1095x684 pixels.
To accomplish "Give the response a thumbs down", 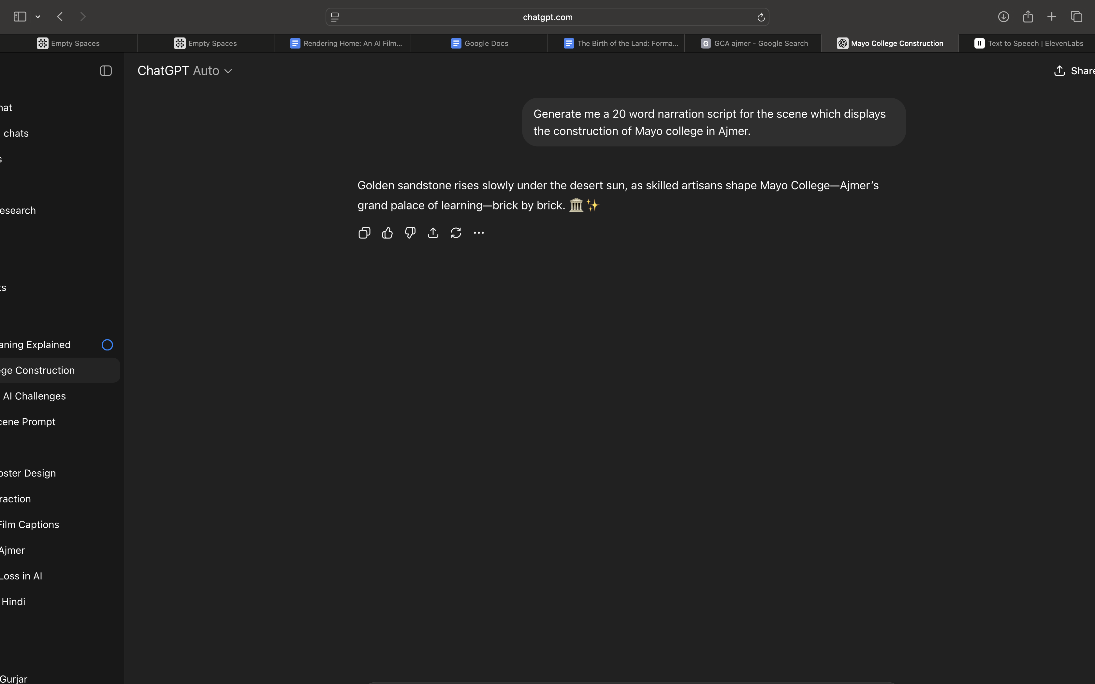I will tap(410, 233).
